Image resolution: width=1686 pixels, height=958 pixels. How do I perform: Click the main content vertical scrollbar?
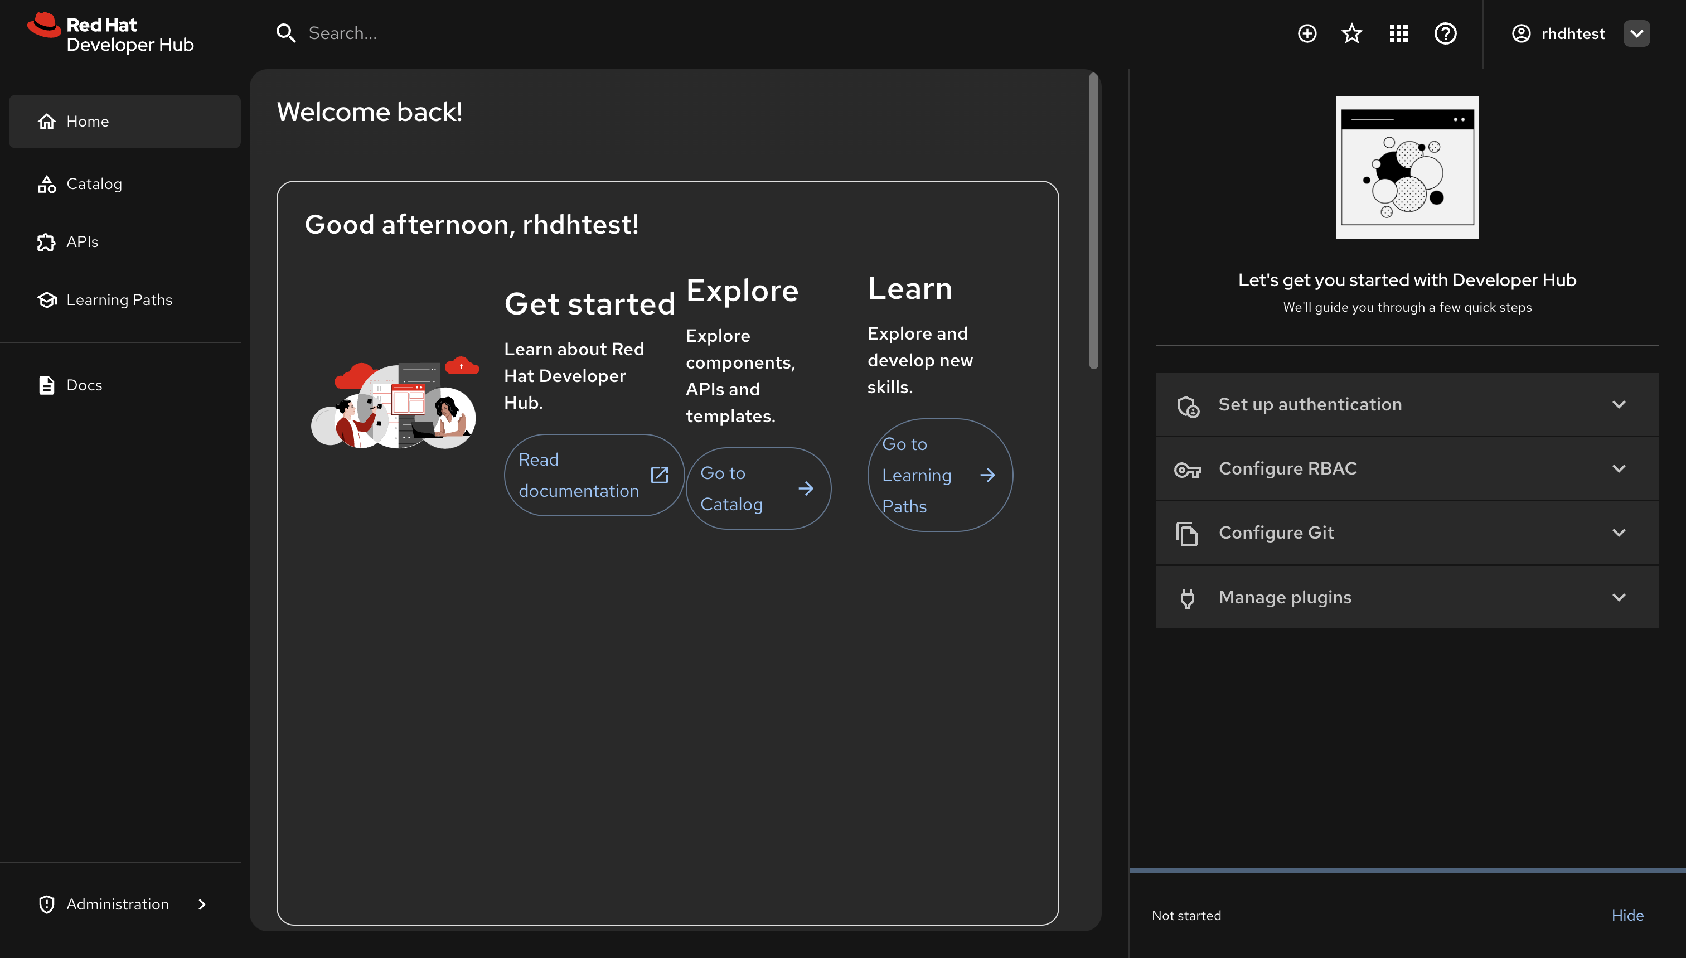click(1093, 221)
